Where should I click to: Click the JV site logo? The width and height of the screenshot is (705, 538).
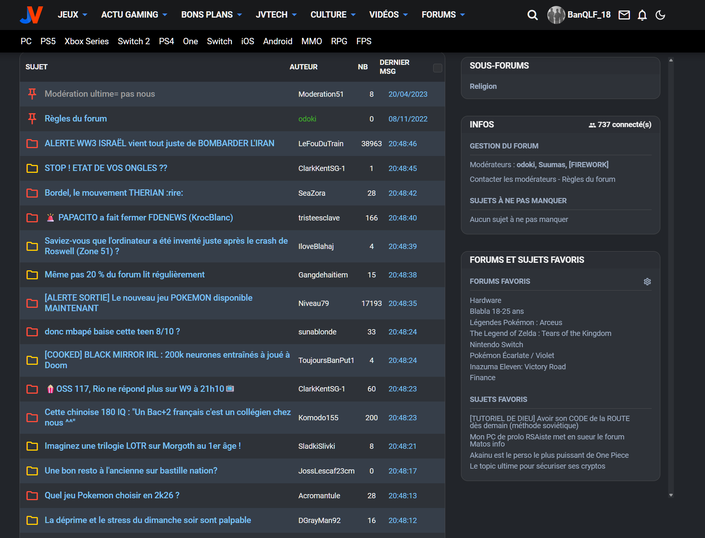(32, 15)
